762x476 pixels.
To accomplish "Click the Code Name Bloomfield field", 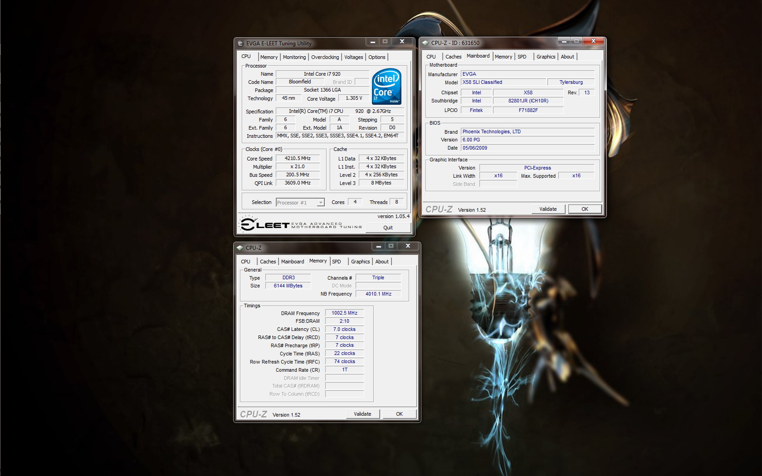I will [300, 82].
